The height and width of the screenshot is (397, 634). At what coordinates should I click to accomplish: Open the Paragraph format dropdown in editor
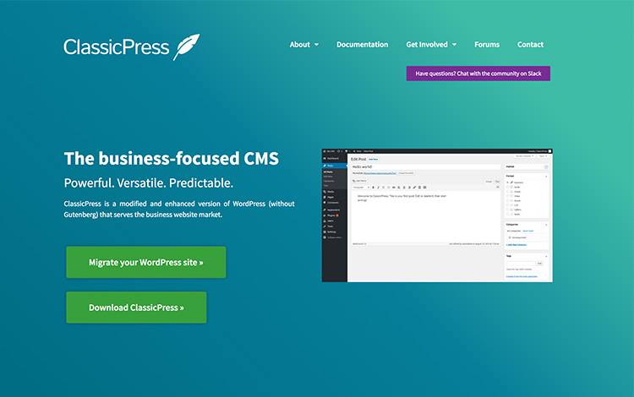coord(361,187)
